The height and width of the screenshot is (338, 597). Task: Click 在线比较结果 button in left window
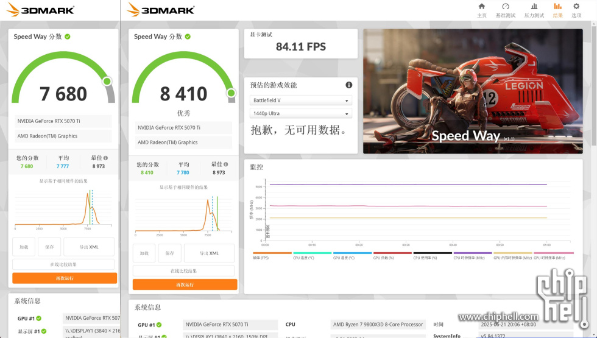tap(63, 264)
